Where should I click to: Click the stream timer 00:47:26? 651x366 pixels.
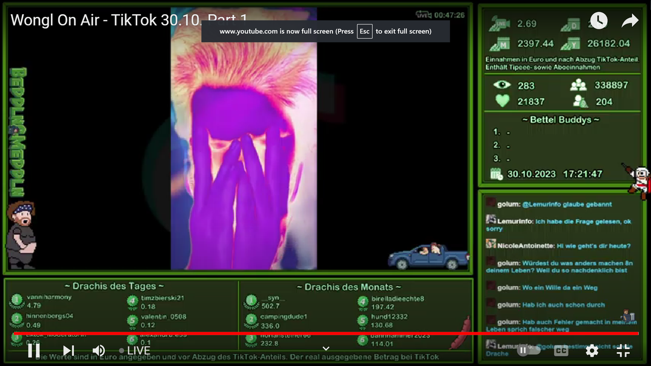coord(449,15)
